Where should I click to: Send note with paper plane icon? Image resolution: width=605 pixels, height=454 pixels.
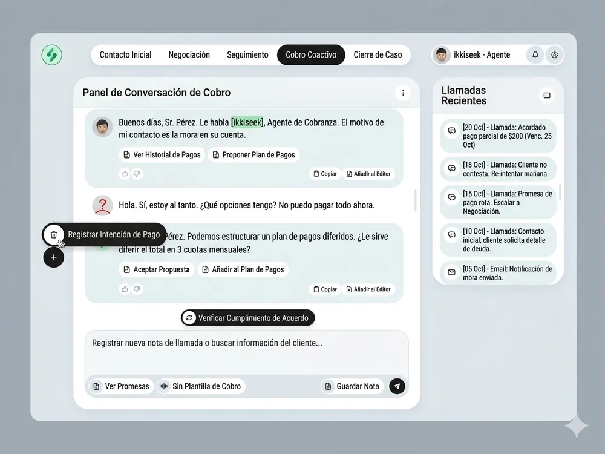[397, 386]
